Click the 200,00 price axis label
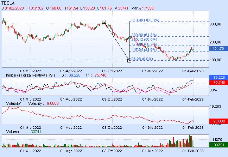 coord(215,42)
